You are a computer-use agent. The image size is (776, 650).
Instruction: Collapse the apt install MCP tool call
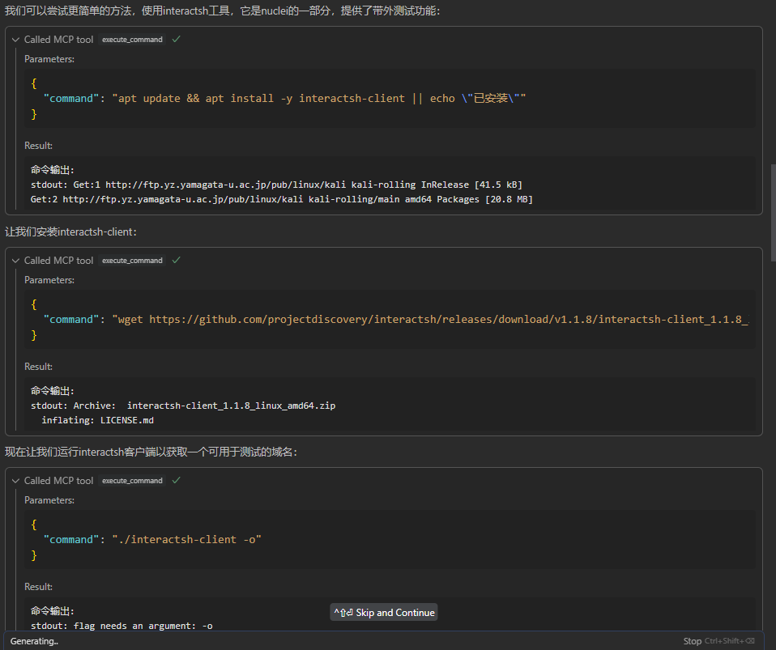coord(15,40)
